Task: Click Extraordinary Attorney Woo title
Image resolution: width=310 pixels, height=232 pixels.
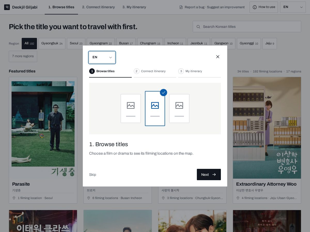Action: click(x=266, y=184)
